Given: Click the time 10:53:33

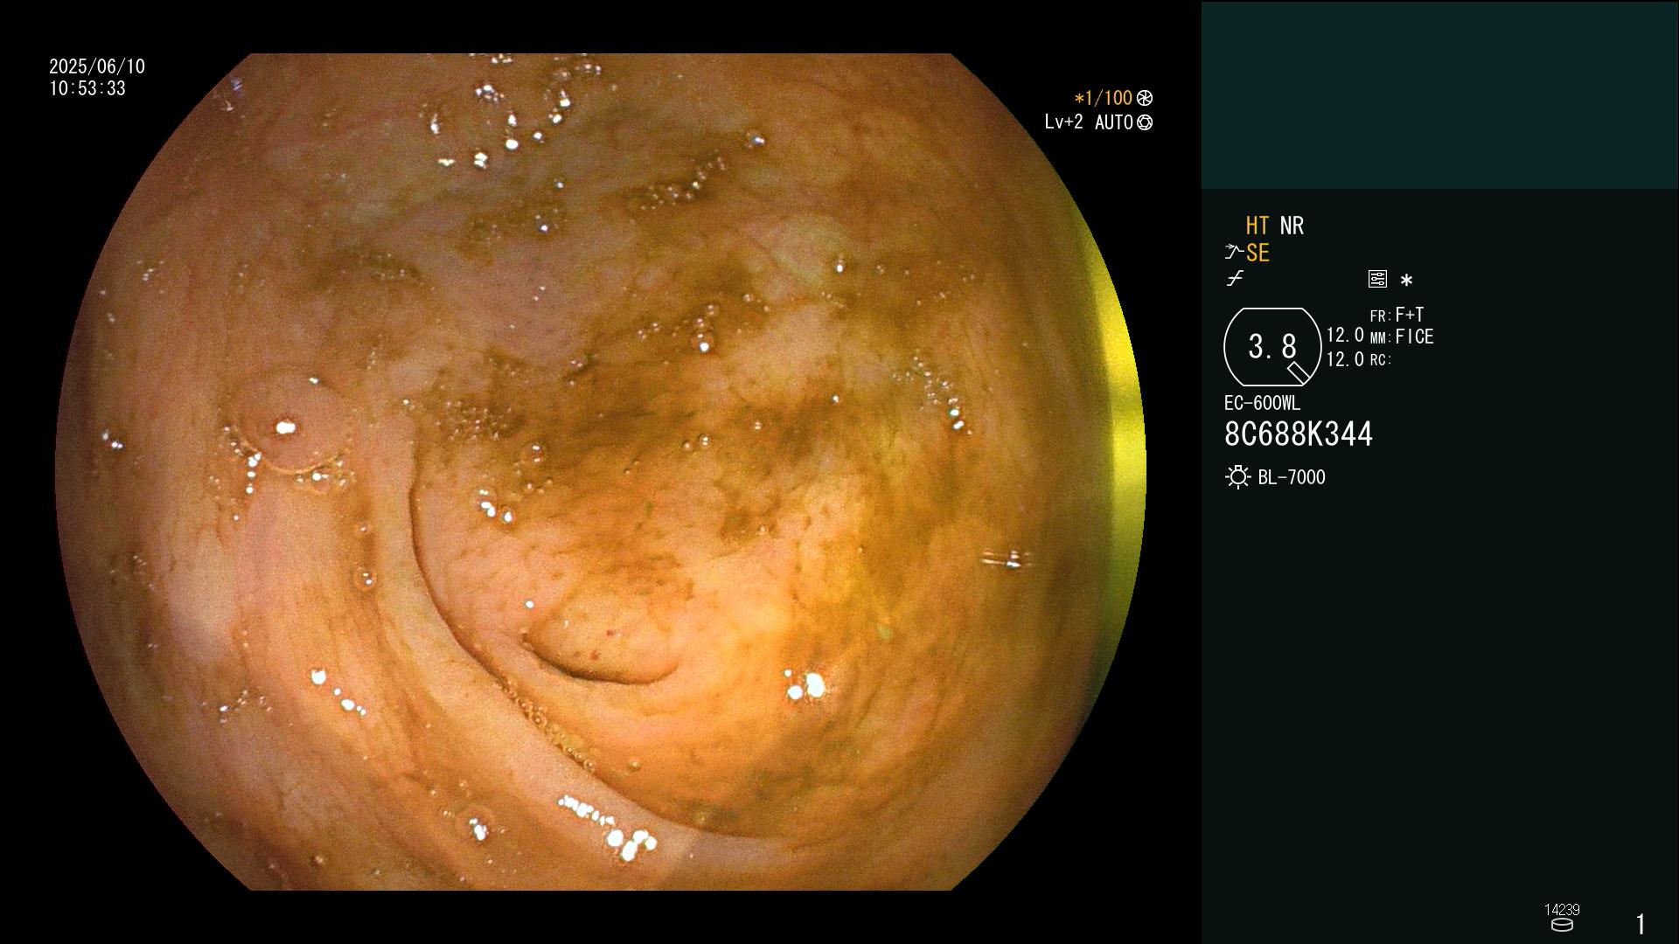Looking at the screenshot, I should click(x=87, y=88).
